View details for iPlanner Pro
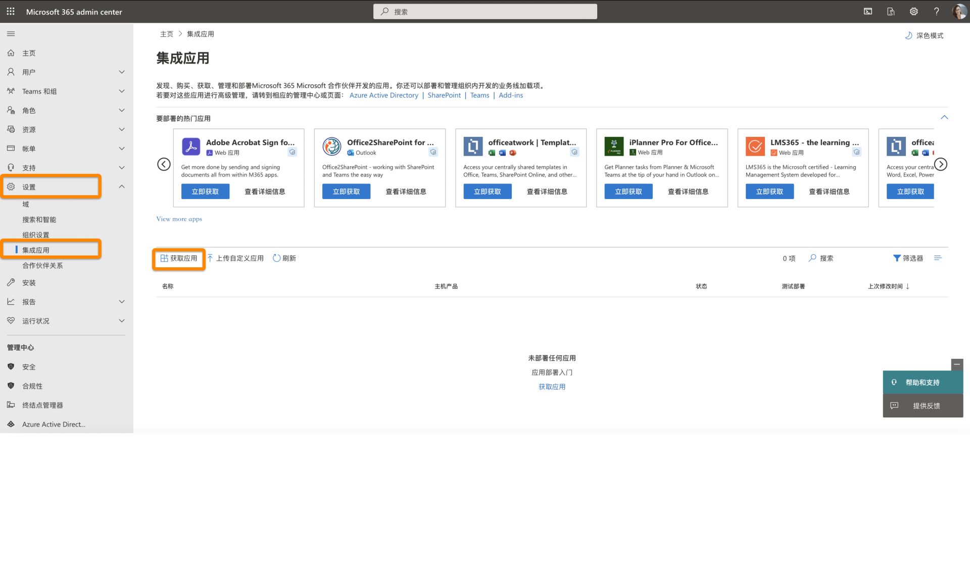Screen dimensions: 970x568 click(688, 192)
